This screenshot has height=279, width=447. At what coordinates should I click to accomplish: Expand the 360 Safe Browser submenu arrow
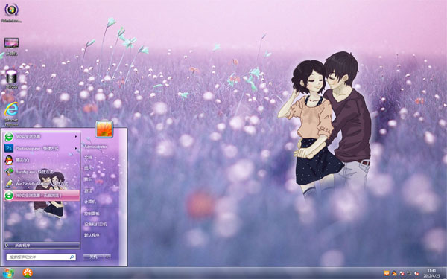76,137
